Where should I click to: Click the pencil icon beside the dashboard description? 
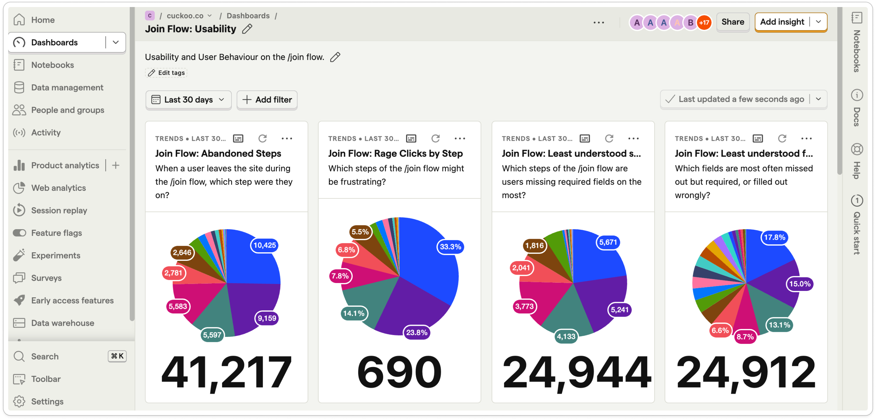(x=335, y=57)
